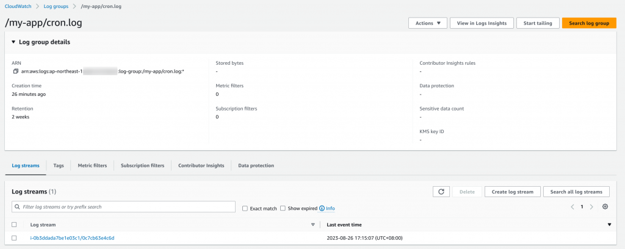Open log streams table settings gear
The height and width of the screenshot is (249, 625).
pos(605,207)
